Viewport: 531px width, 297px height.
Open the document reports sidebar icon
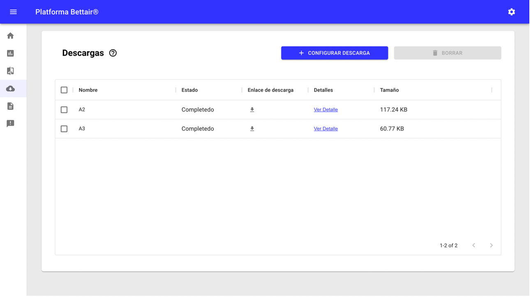coord(11,106)
